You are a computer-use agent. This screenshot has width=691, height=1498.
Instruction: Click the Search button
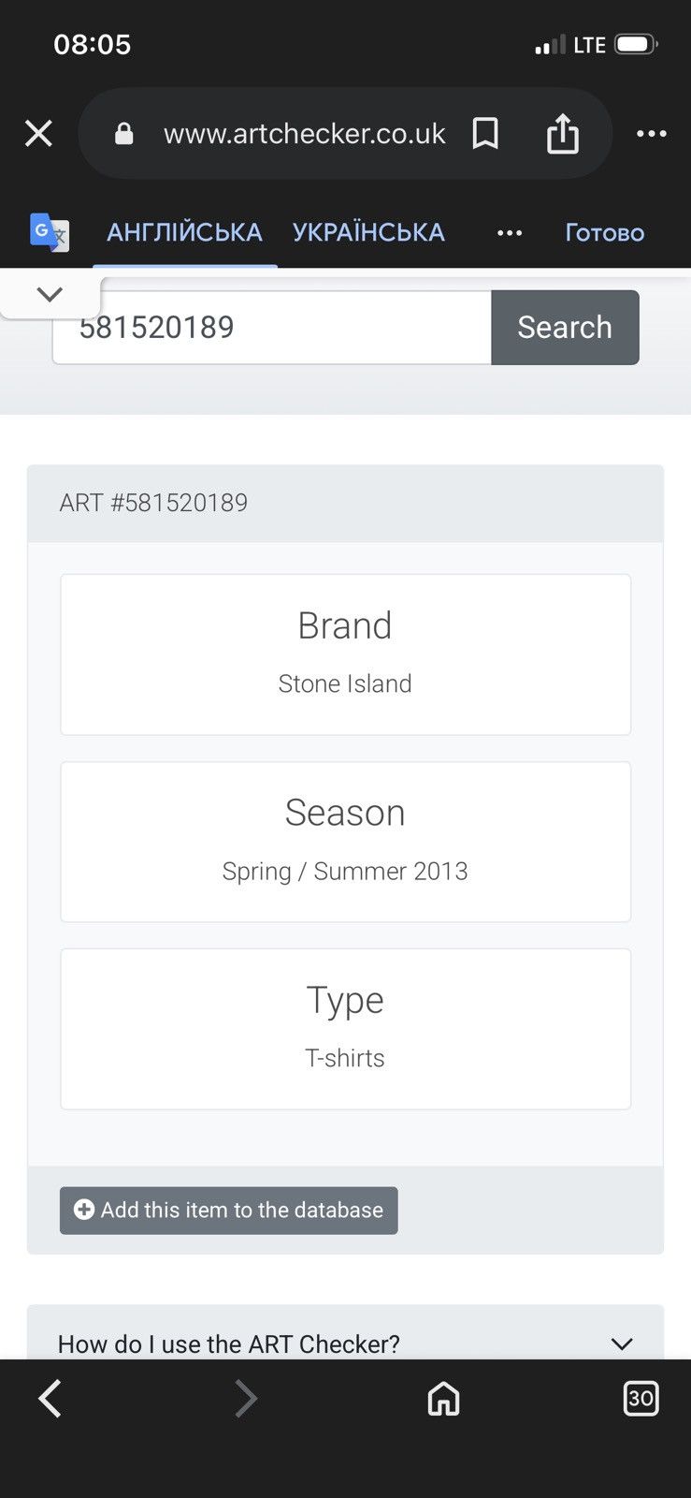tap(565, 328)
